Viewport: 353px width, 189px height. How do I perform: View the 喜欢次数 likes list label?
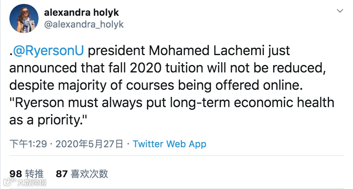[x=90, y=173]
